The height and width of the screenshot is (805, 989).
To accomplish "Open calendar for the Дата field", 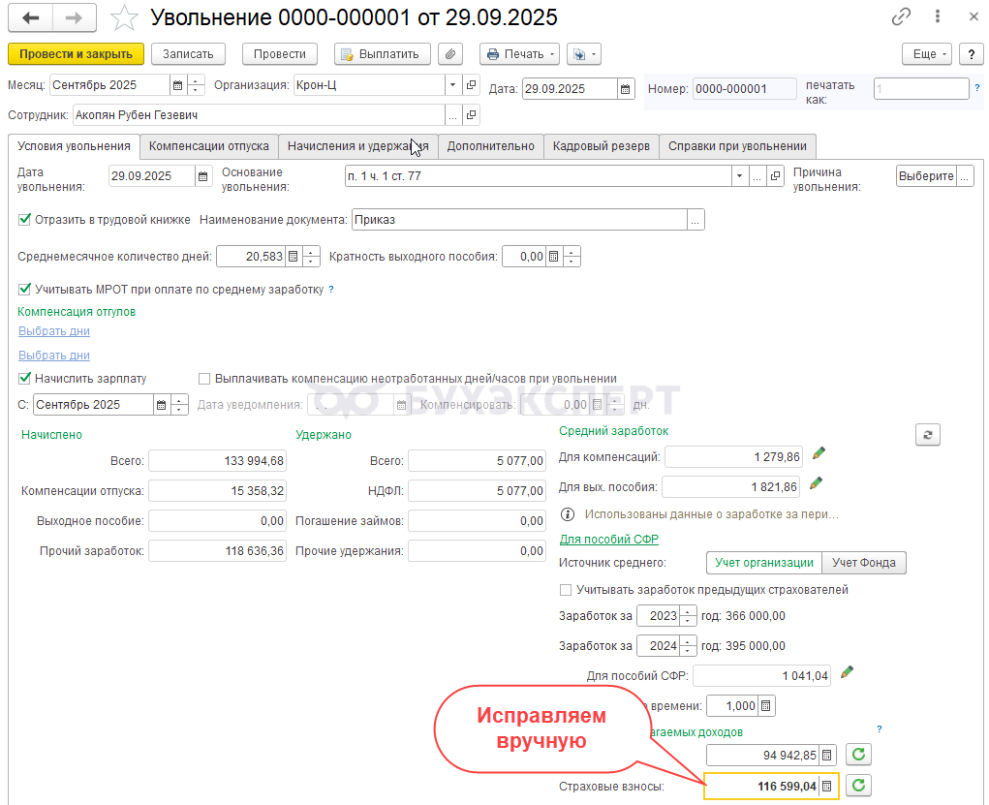I will [x=626, y=89].
